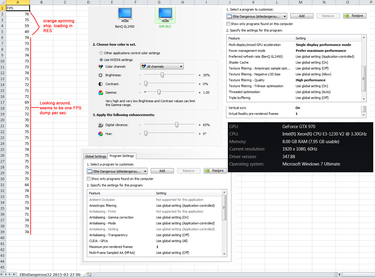
Task: Select the Power management mode row
Action: (294, 51)
